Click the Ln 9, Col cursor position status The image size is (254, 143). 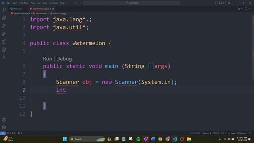click(195, 133)
